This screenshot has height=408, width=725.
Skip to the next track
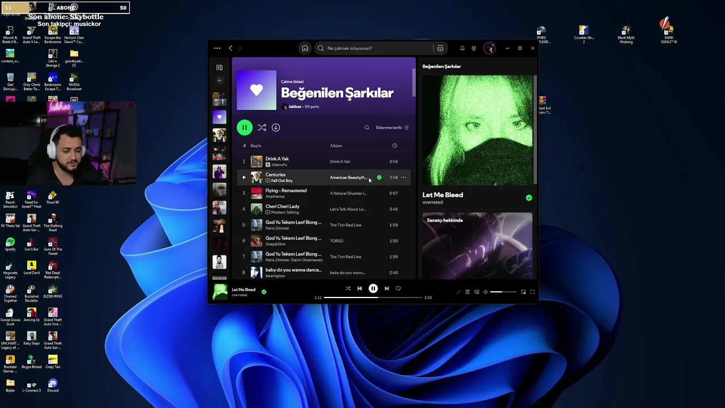[x=387, y=288]
